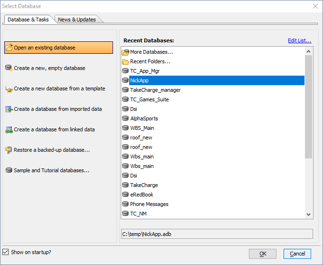Click the More Databases folder icon
The height and width of the screenshot is (265, 323).
pos(125,52)
